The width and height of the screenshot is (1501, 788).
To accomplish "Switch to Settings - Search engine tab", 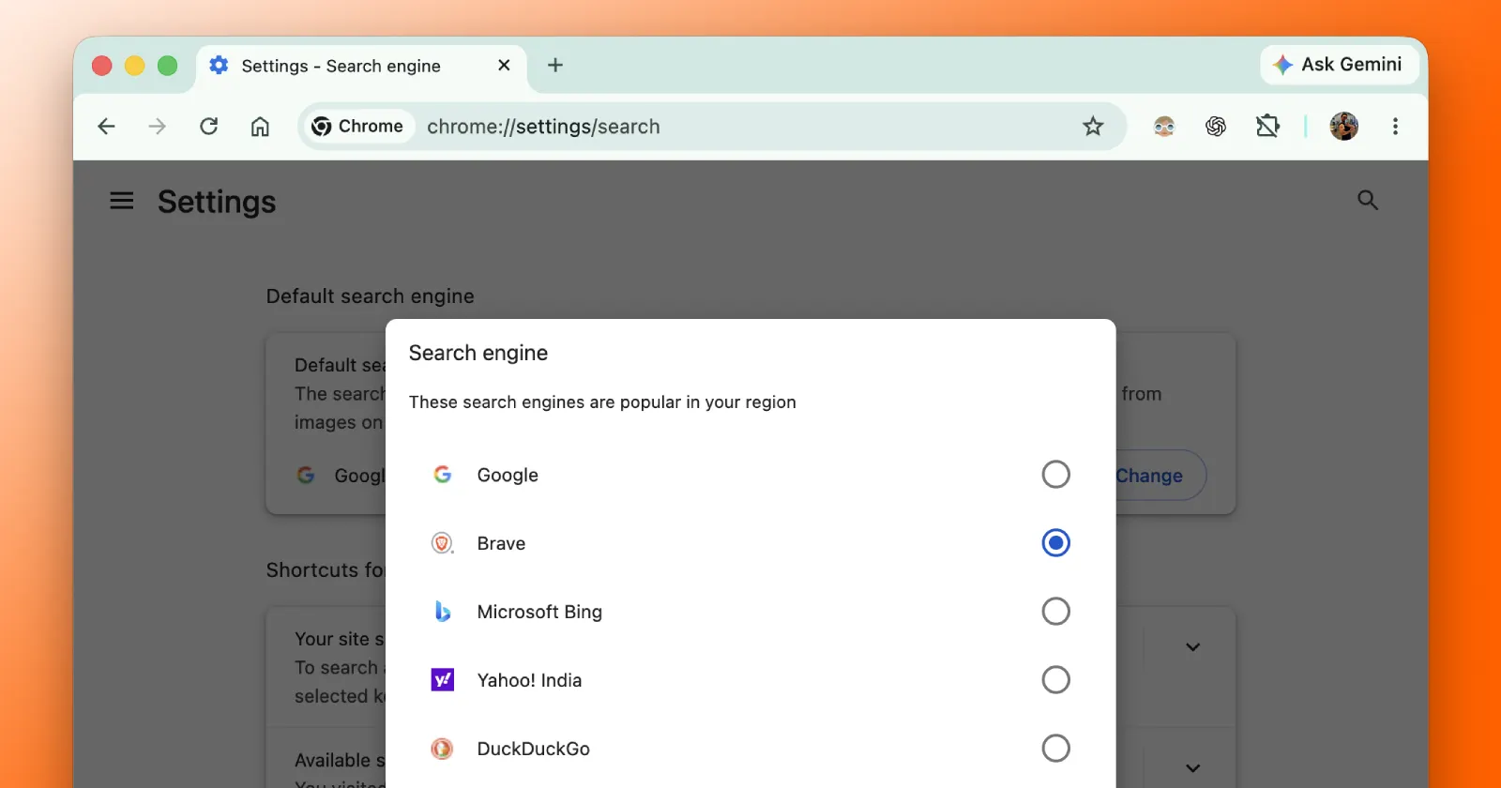I will point(361,66).
